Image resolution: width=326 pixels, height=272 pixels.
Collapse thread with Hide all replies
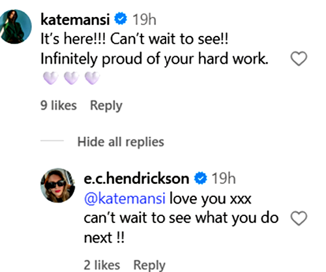tap(121, 142)
